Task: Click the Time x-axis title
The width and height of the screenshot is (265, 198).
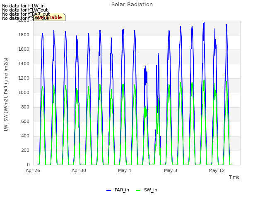Action: pyautogui.click(x=234, y=177)
